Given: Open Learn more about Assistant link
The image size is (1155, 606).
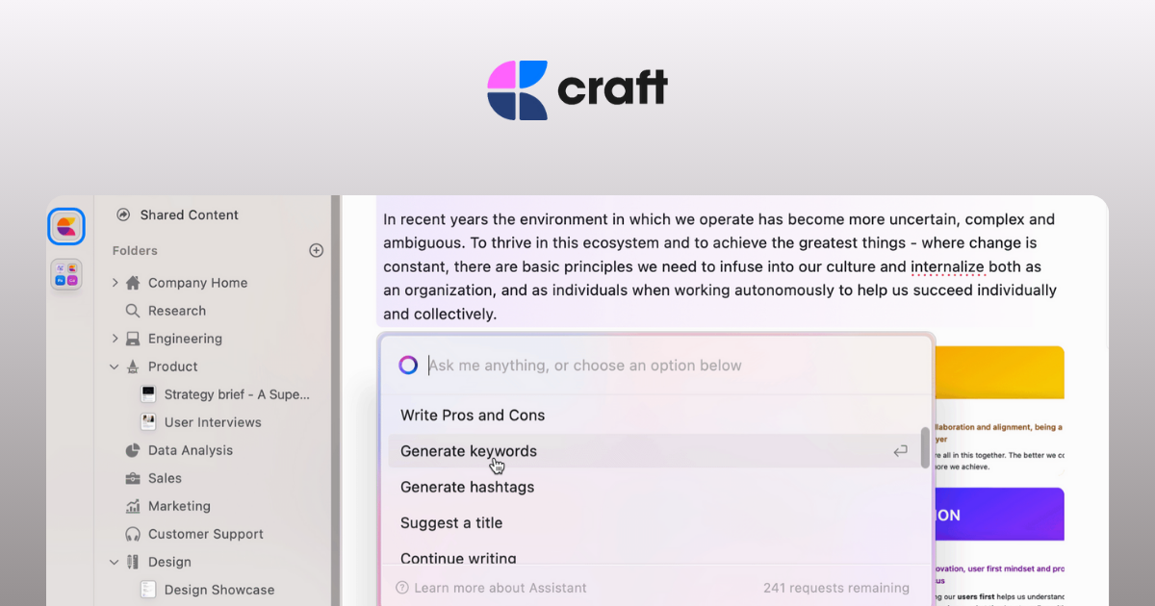Looking at the screenshot, I should [x=500, y=588].
